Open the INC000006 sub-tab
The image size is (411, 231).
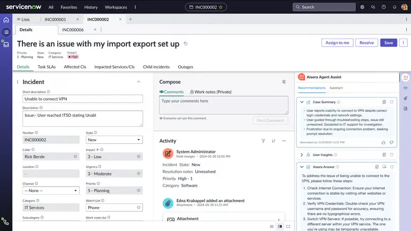tap(73, 30)
